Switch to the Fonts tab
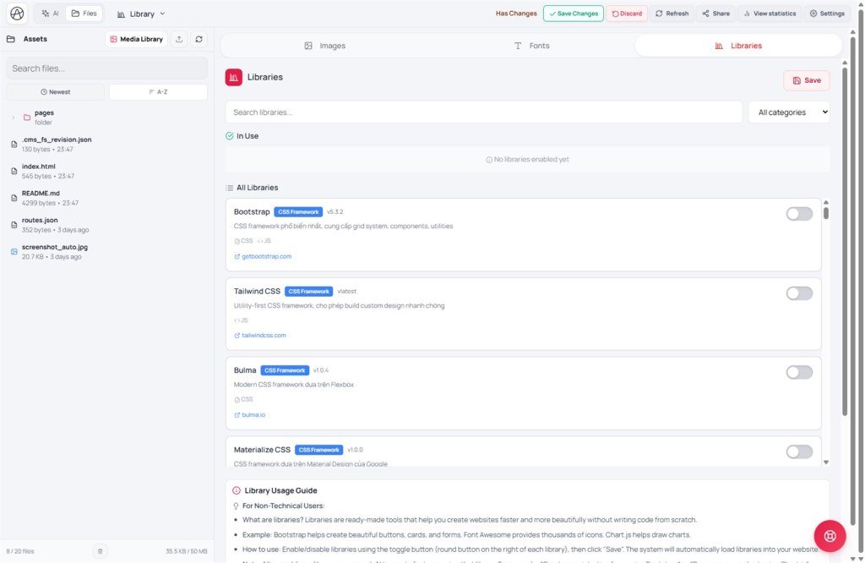Image resolution: width=865 pixels, height=563 pixels. point(532,46)
